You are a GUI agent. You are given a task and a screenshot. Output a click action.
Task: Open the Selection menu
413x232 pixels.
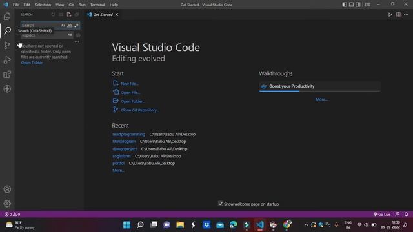[43, 5]
